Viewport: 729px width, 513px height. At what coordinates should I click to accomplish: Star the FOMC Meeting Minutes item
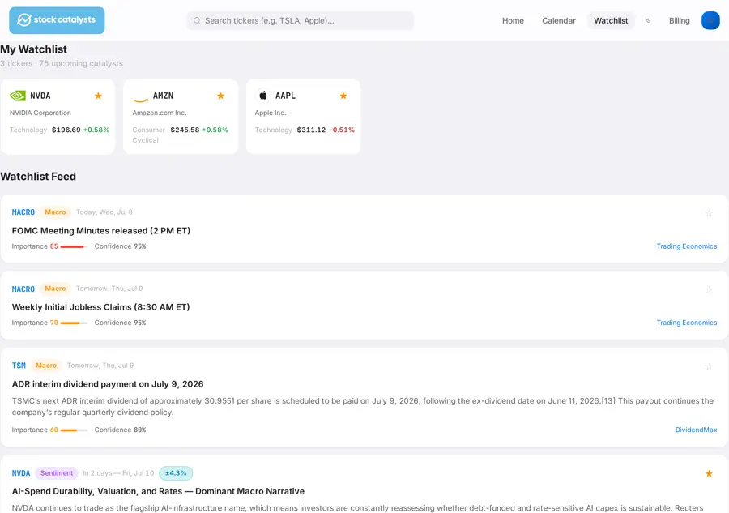click(x=709, y=213)
